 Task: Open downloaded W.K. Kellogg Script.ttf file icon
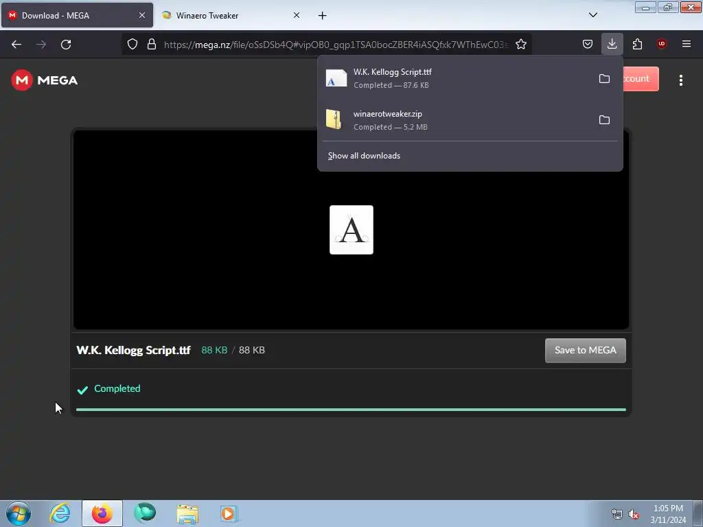click(336, 78)
